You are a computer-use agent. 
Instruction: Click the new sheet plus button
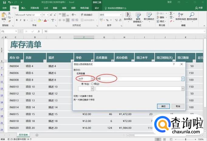(x=37, y=135)
